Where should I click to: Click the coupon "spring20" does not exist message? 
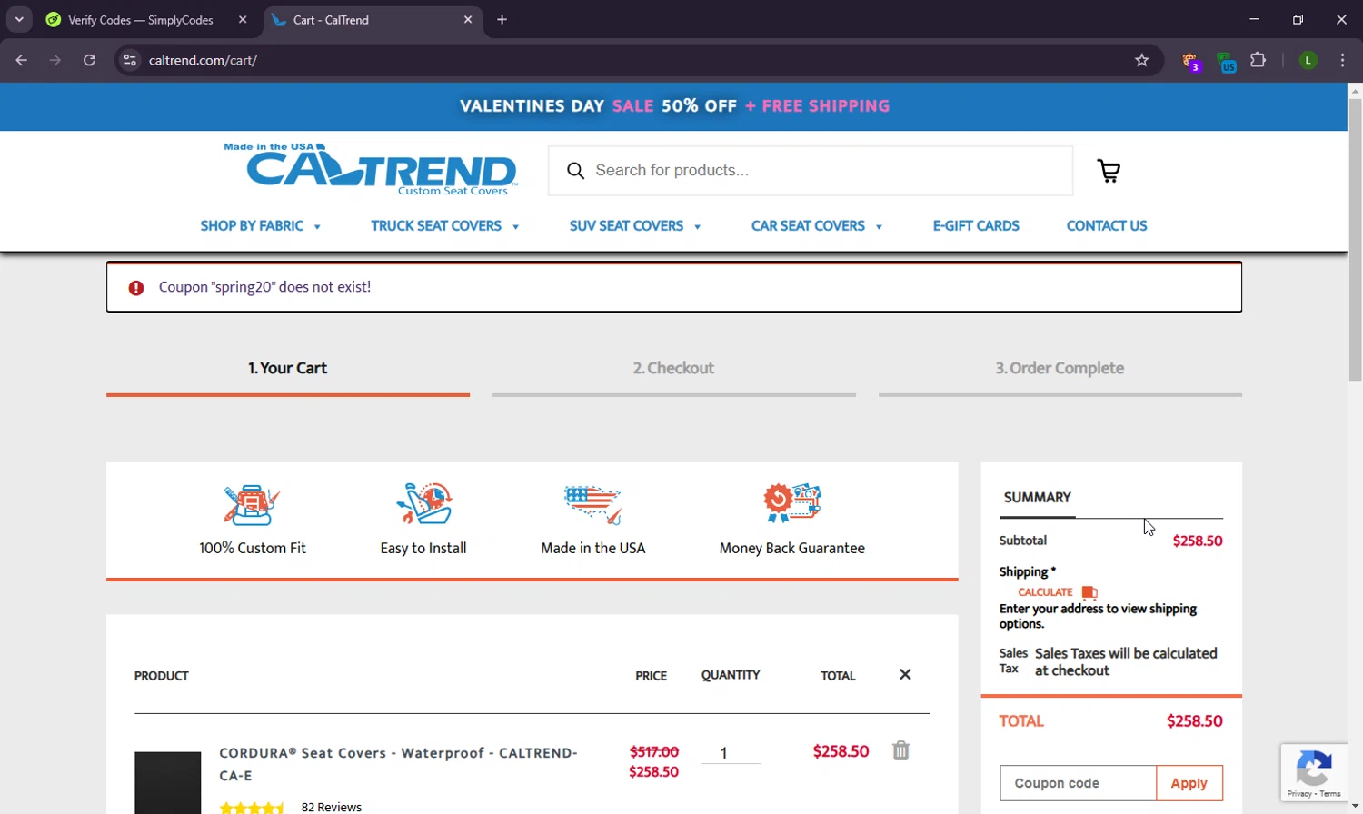pos(264,287)
